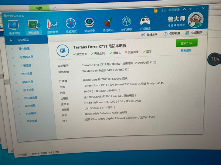Launch the 性能测试 performance test gauge
The width and height of the screenshot is (221, 165).
[71, 25]
